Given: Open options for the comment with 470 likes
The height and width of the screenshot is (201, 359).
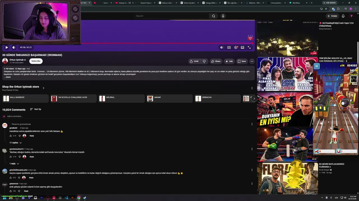Looking at the screenshot, I should coord(252,170).
